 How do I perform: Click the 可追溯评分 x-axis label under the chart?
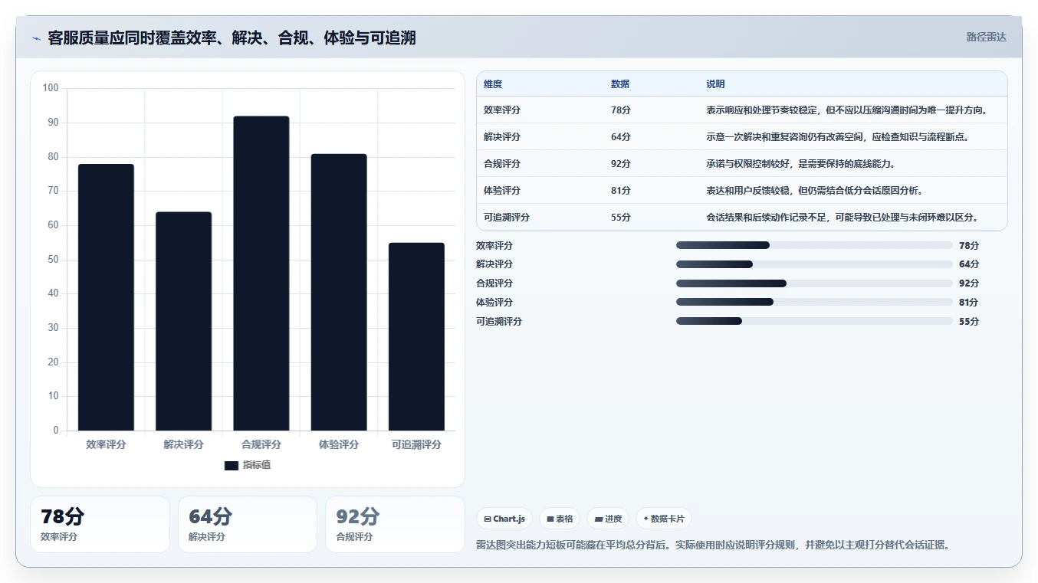[416, 444]
